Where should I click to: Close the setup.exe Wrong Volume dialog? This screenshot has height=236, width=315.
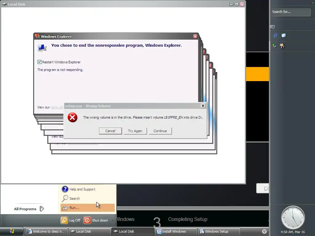(x=203, y=106)
